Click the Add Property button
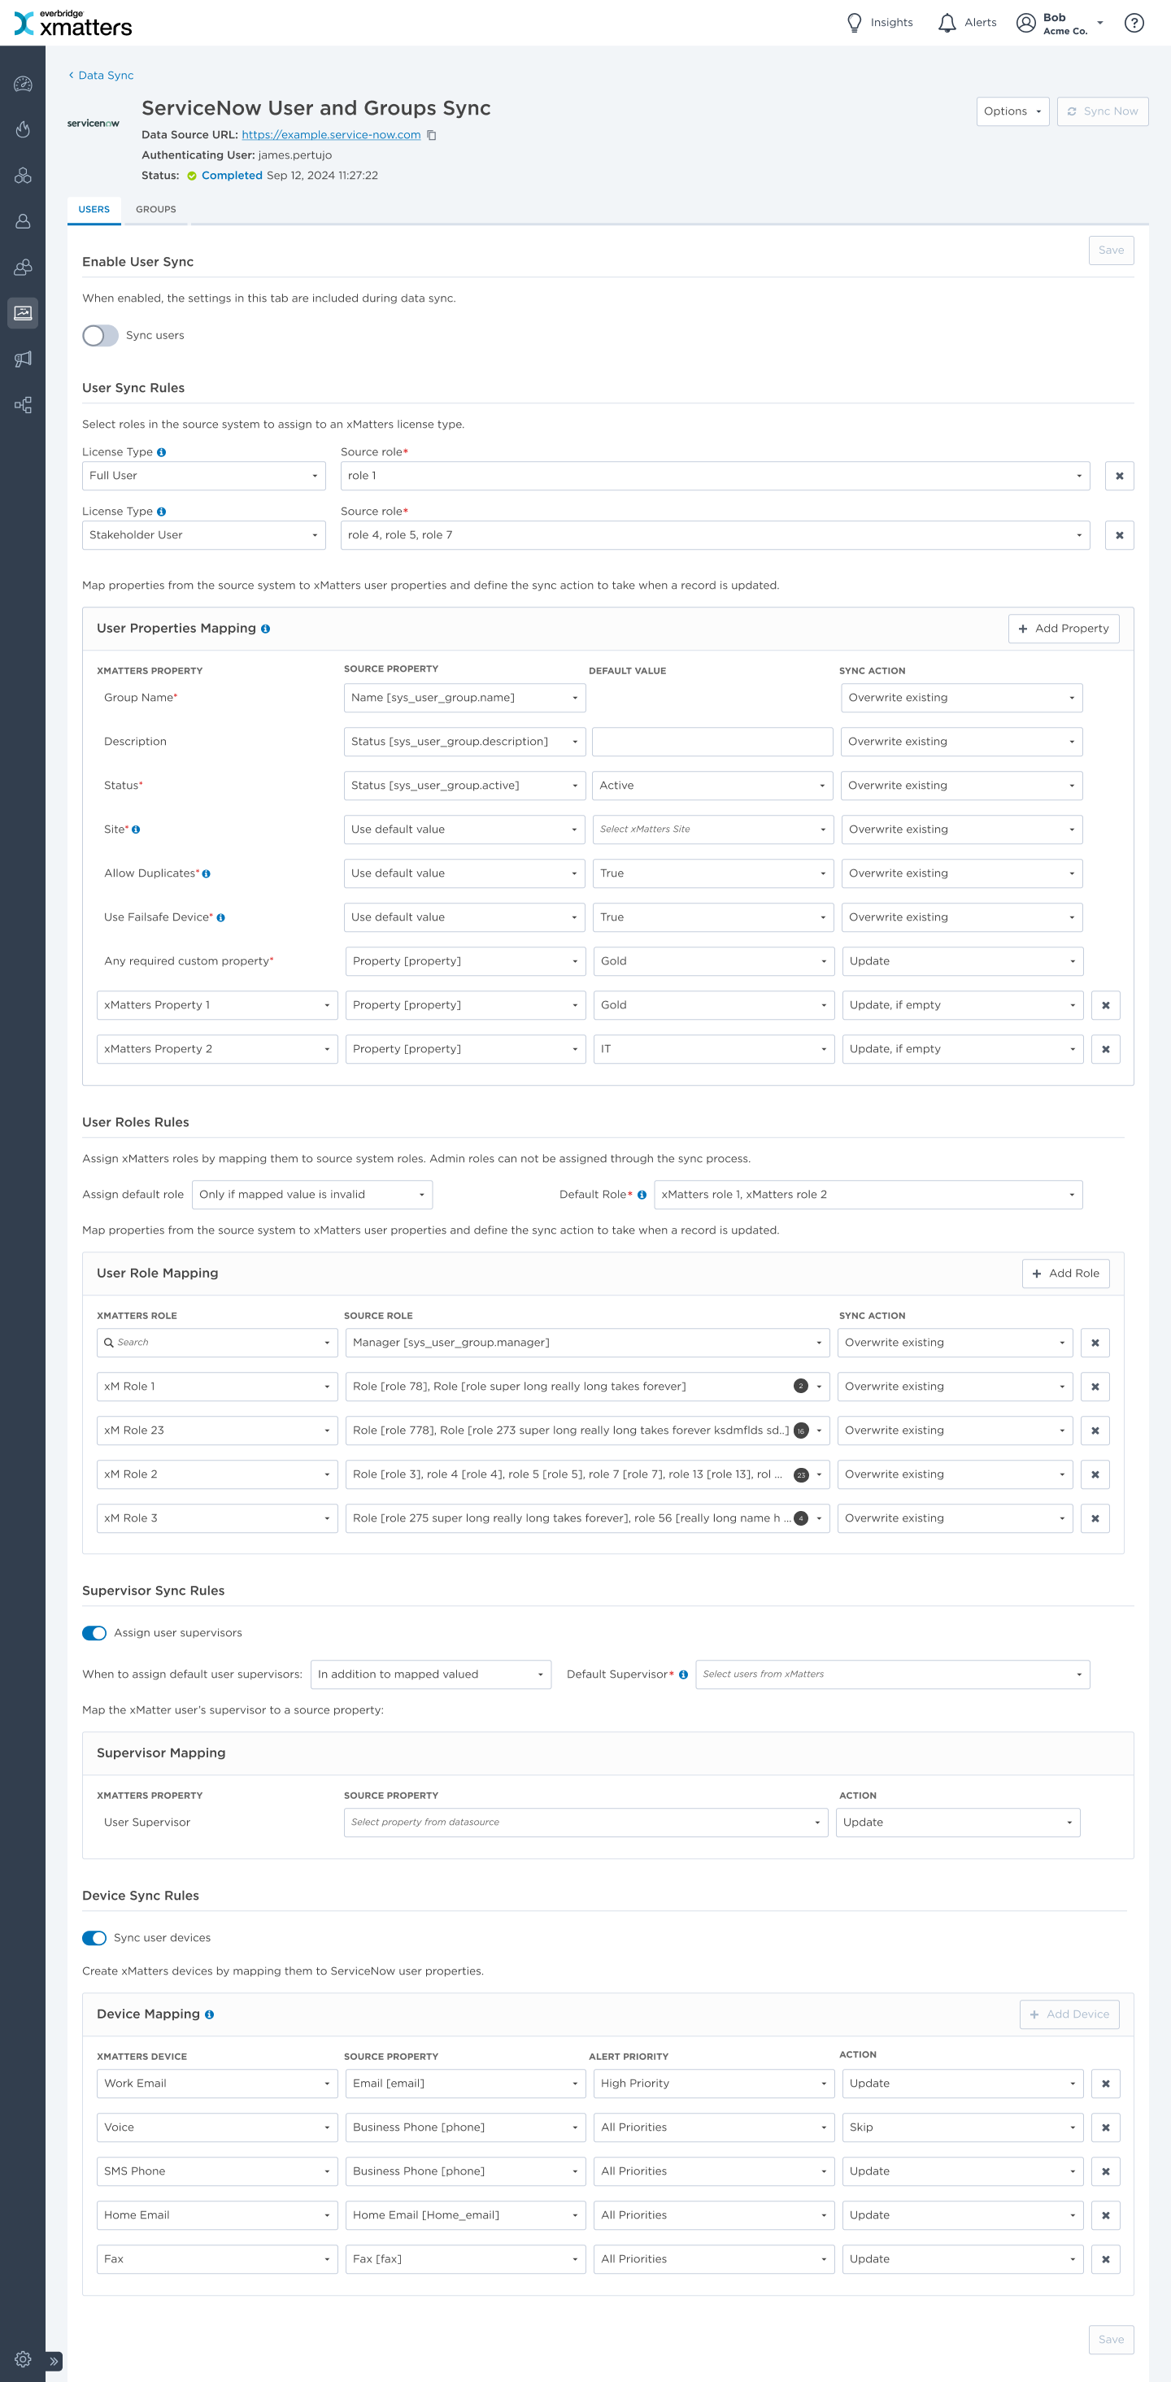 (1063, 629)
